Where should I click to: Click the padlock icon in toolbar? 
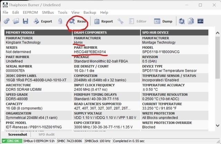pos(60,21)
